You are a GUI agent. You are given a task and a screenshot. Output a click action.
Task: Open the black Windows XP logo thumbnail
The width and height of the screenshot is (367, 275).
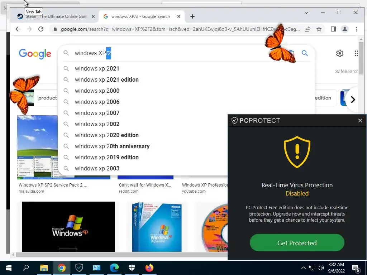coord(68,227)
